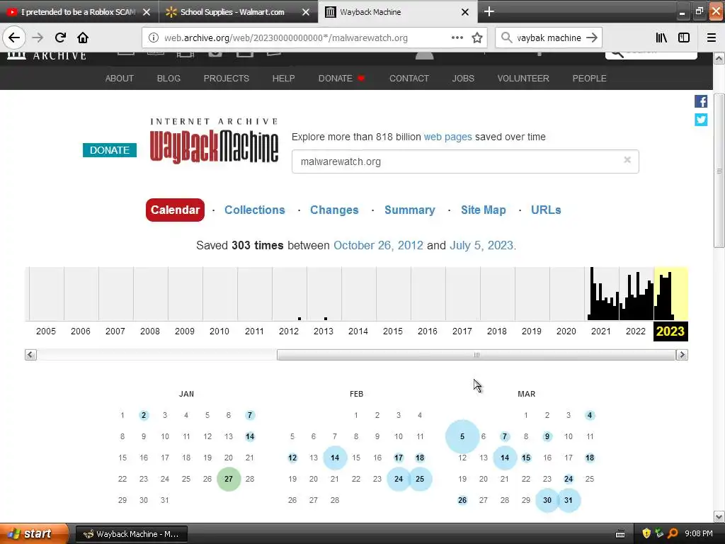Open March 5 large snapshot bubble
Viewport: 725px width, 544px height.
click(462, 436)
